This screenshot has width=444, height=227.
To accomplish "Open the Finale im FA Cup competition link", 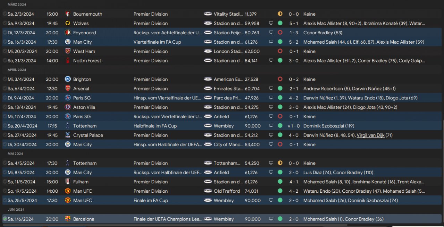I will pyautogui.click(x=151, y=200).
